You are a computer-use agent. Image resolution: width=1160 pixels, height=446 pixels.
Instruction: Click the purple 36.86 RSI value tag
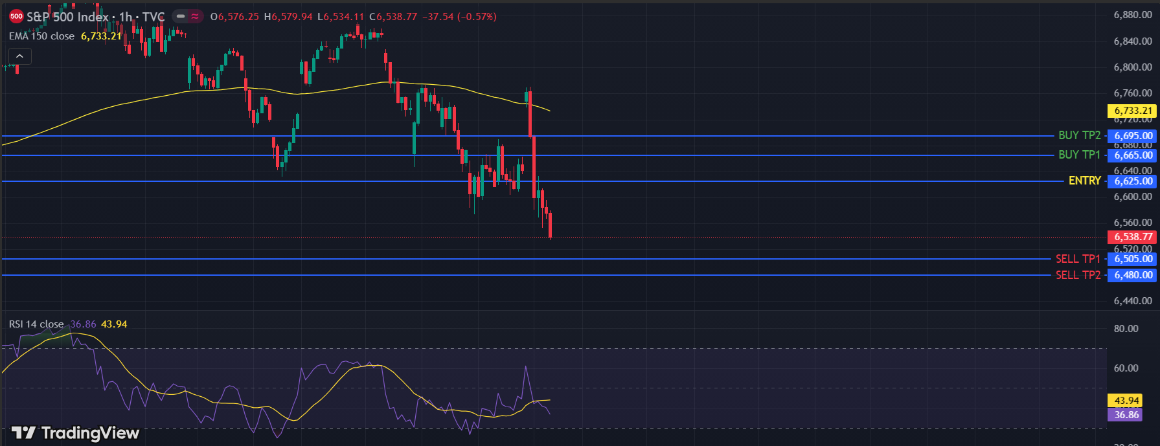(x=1126, y=415)
